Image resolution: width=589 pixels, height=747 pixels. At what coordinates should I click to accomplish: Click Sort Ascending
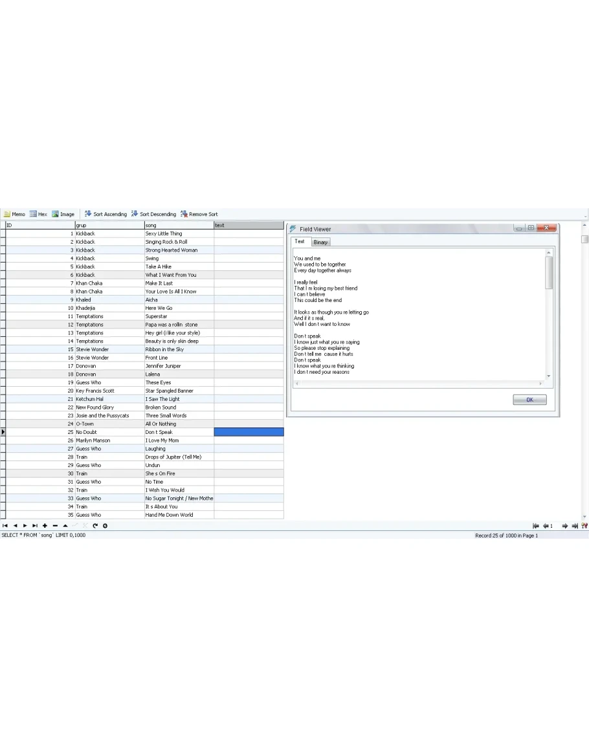[x=106, y=214]
